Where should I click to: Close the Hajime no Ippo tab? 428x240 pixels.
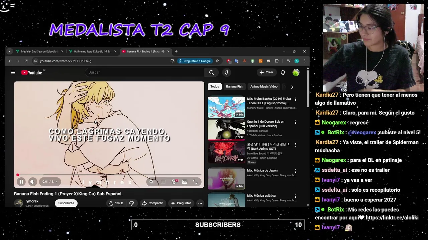click(x=115, y=51)
